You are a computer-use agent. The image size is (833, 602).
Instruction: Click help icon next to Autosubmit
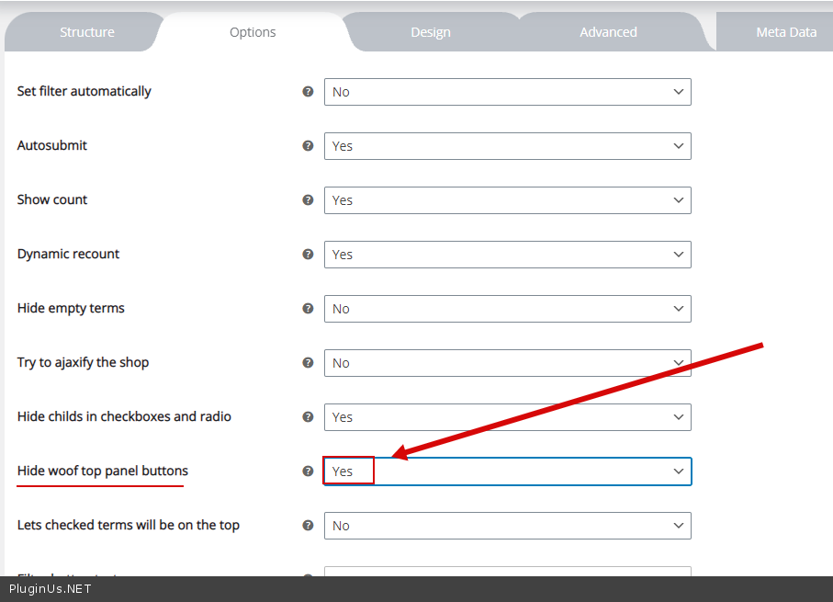(309, 146)
